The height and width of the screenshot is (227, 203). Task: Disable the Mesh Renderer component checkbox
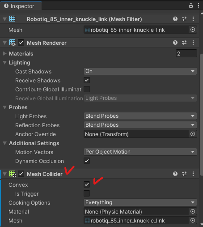pyautogui.click(x=21, y=43)
